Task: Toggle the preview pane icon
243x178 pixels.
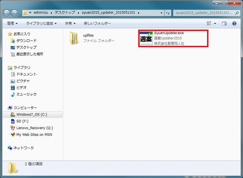Action: [224, 23]
